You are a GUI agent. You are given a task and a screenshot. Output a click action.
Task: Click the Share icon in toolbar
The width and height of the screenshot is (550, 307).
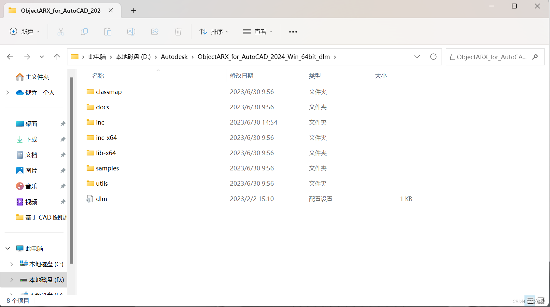tap(155, 32)
